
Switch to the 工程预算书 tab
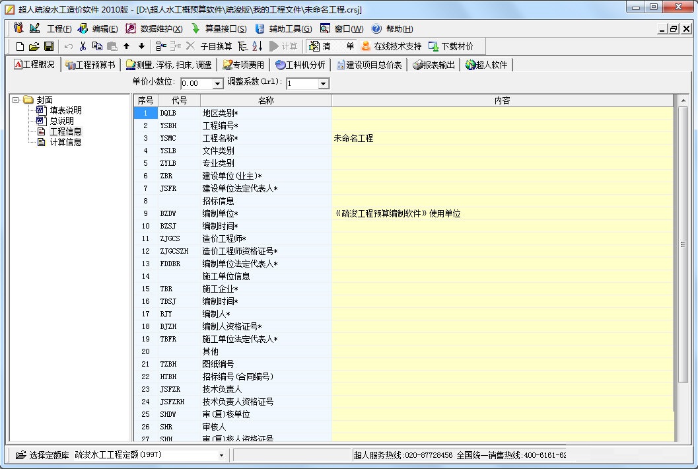(x=90, y=65)
